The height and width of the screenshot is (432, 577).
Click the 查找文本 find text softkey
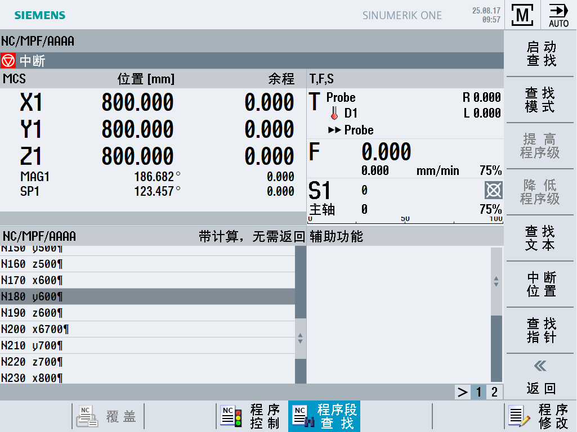[540, 238]
